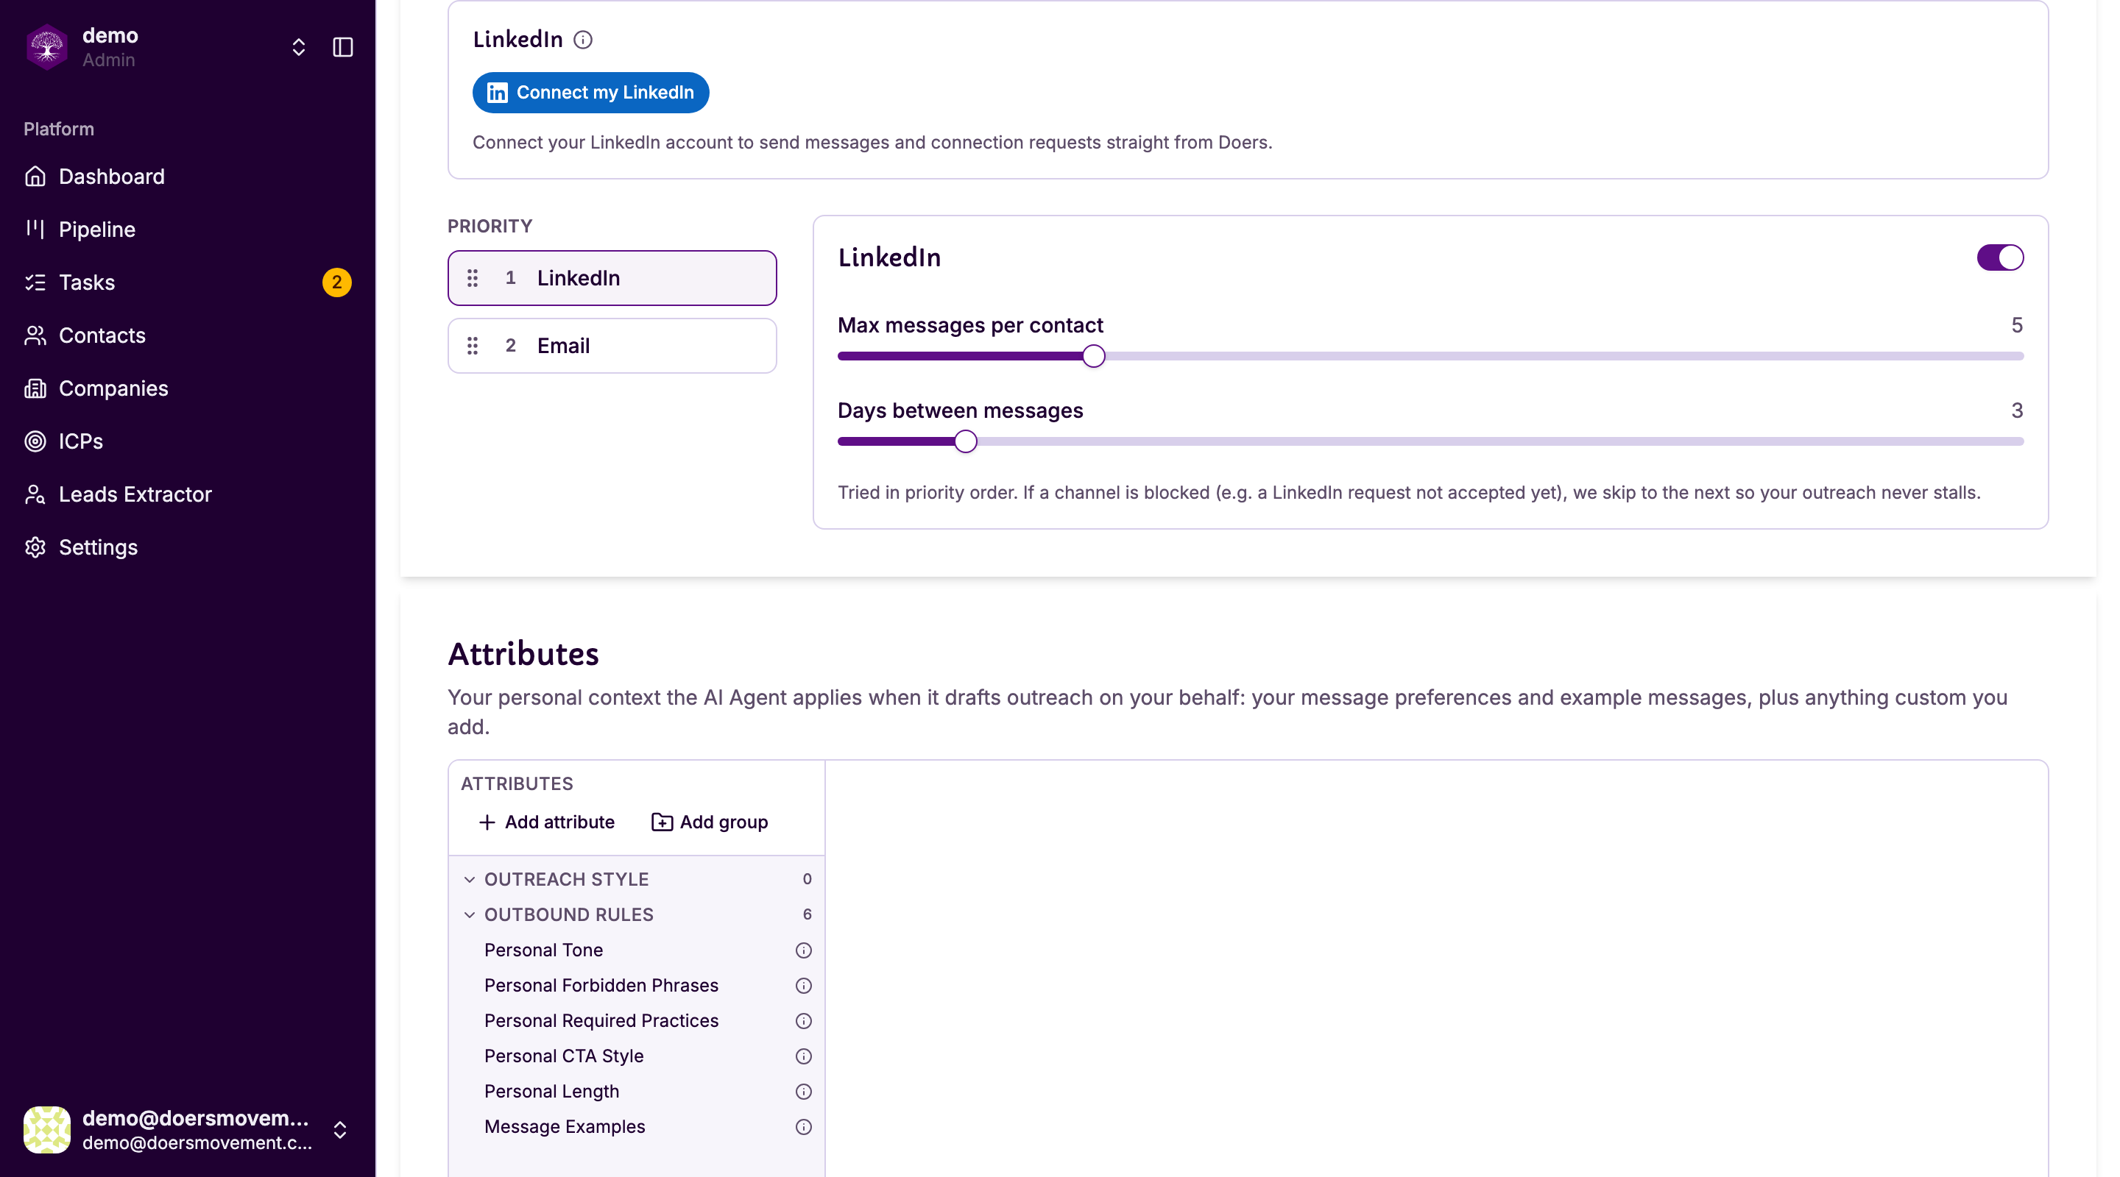Click the Days between messages slider
The width and height of the screenshot is (2120, 1177).
coord(1430,441)
